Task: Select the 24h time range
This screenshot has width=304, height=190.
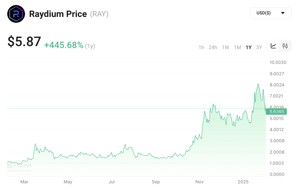Action: pos(213,47)
